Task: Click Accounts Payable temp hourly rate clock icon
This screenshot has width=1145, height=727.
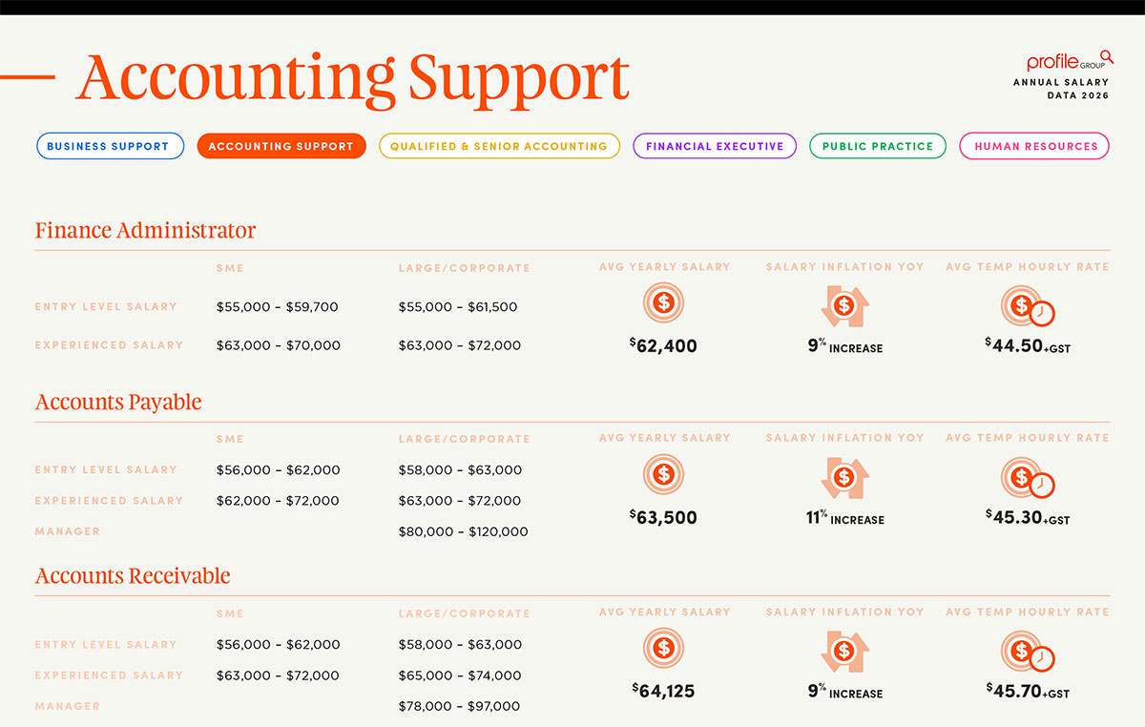Action: click(1027, 478)
